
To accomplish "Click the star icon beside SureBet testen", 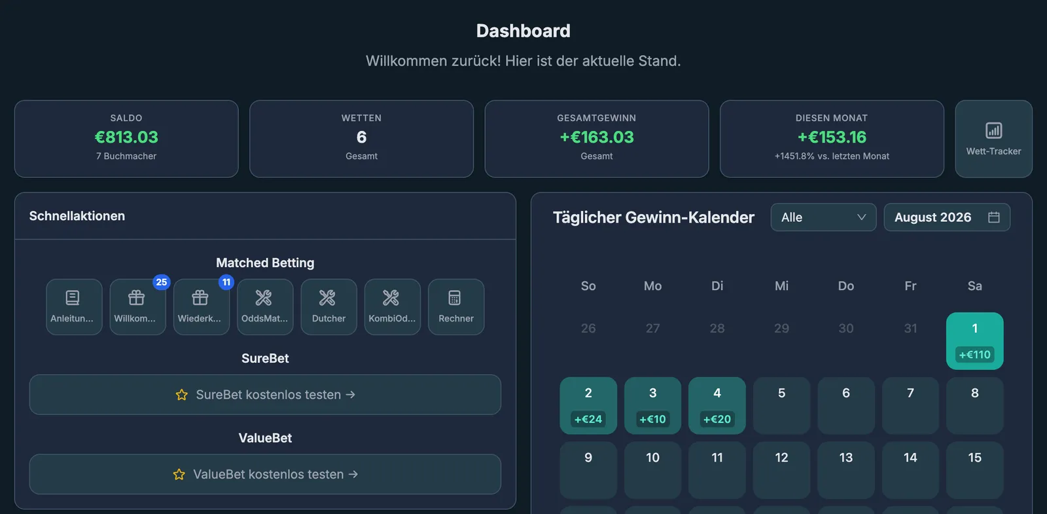I will (182, 395).
